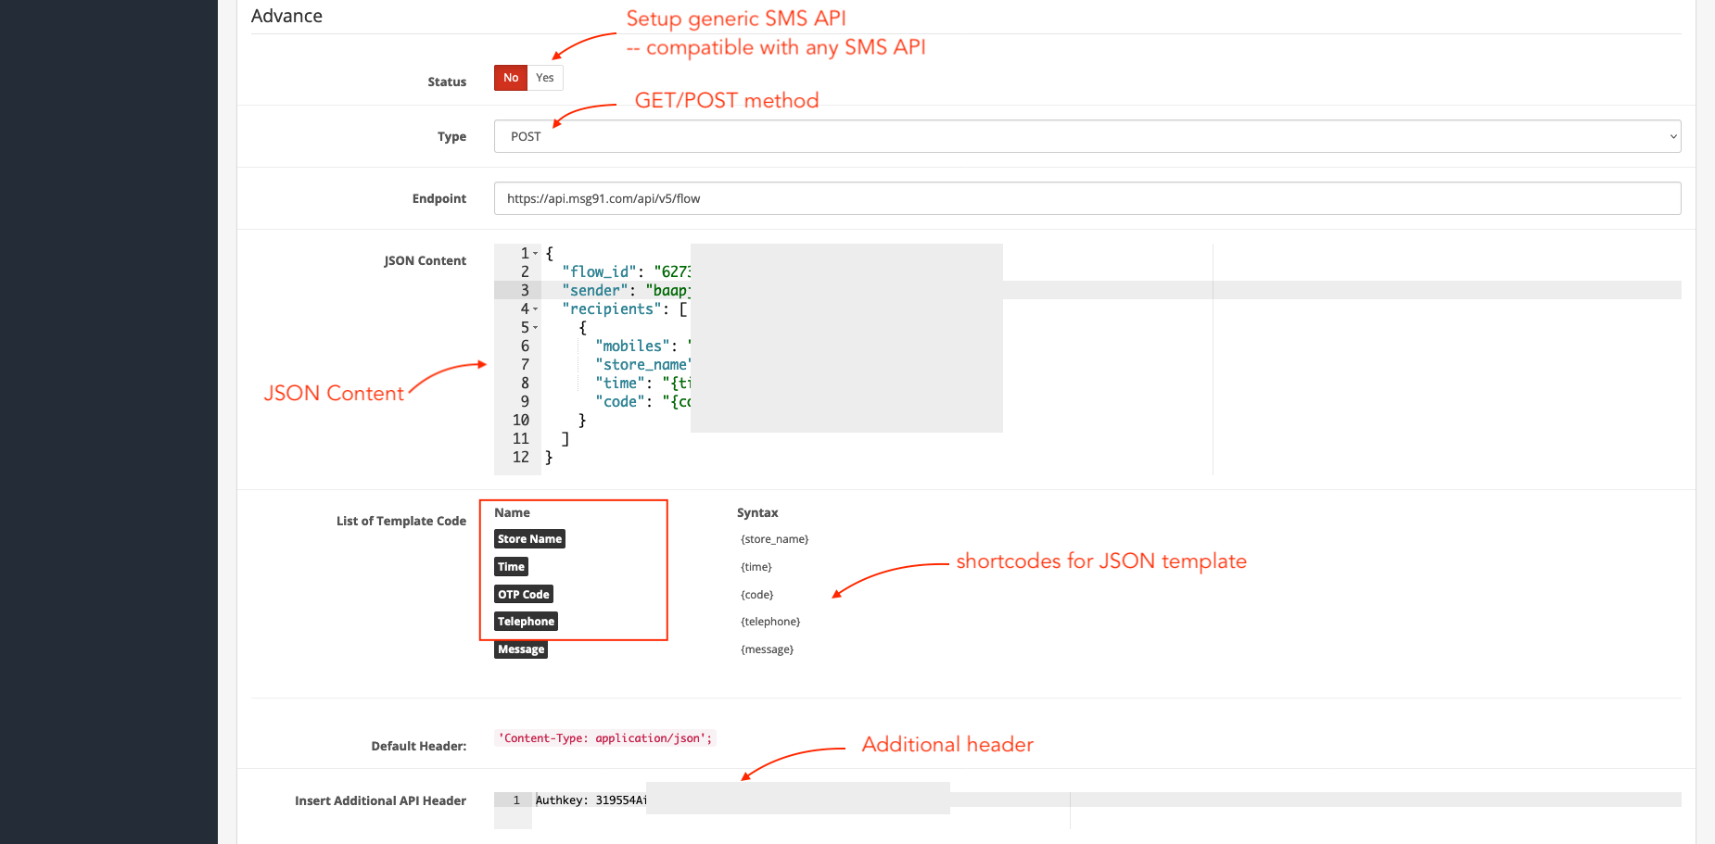Image resolution: width=1715 pixels, height=844 pixels.
Task: Select the {store_name} syntax shortcode
Action: tap(774, 538)
